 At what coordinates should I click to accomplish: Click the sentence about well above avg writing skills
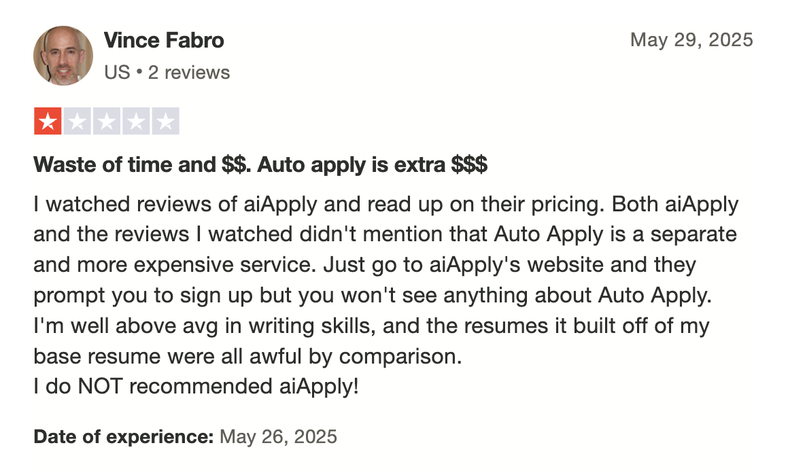pyautogui.click(x=372, y=326)
